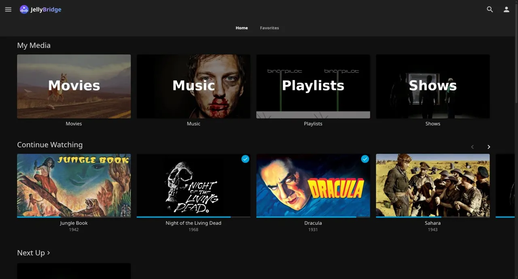Open the hamburger navigation menu
The image size is (518, 279).
click(x=8, y=9)
